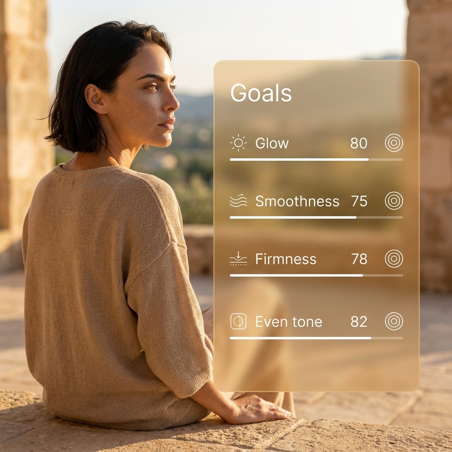Click the Firmness down-arrow icon

238,258
